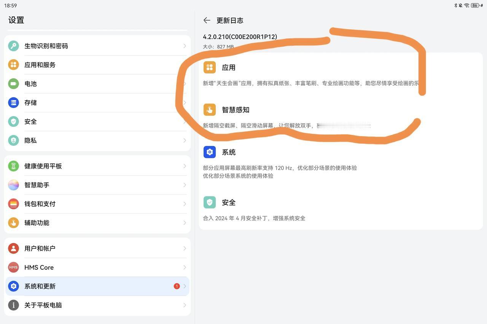Tap the chevron on the 隐私 row
This screenshot has width=487, height=324.
(x=185, y=141)
